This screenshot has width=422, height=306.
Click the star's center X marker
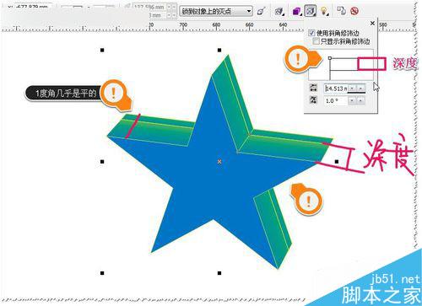219,161
